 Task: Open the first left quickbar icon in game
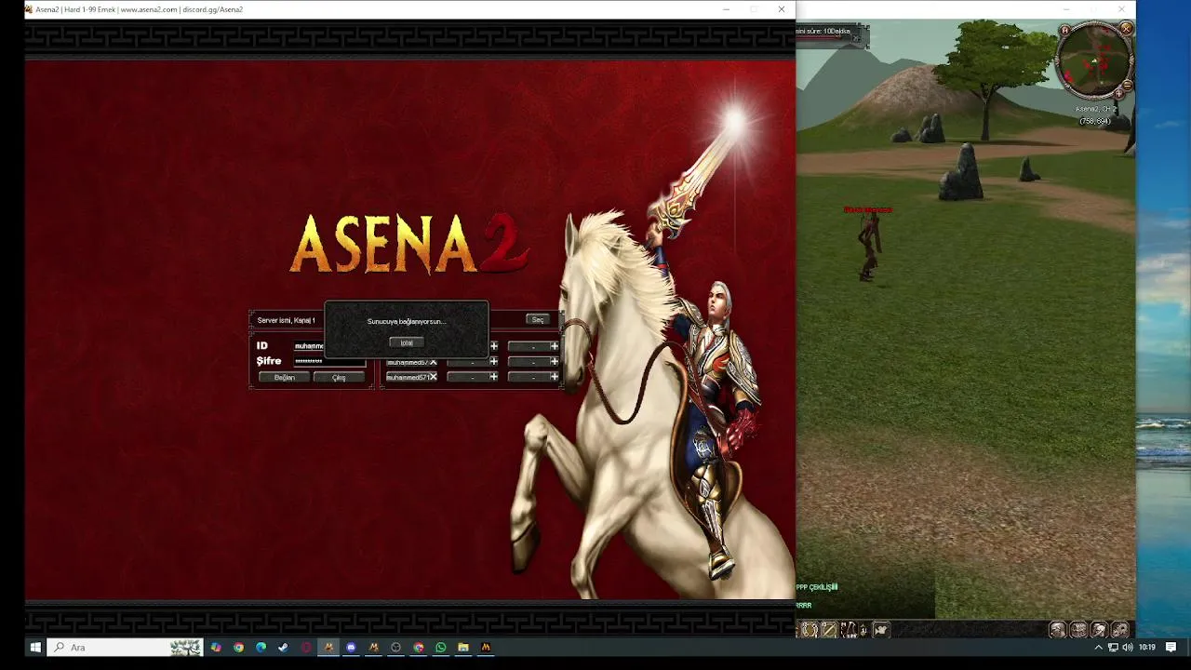coord(810,630)
